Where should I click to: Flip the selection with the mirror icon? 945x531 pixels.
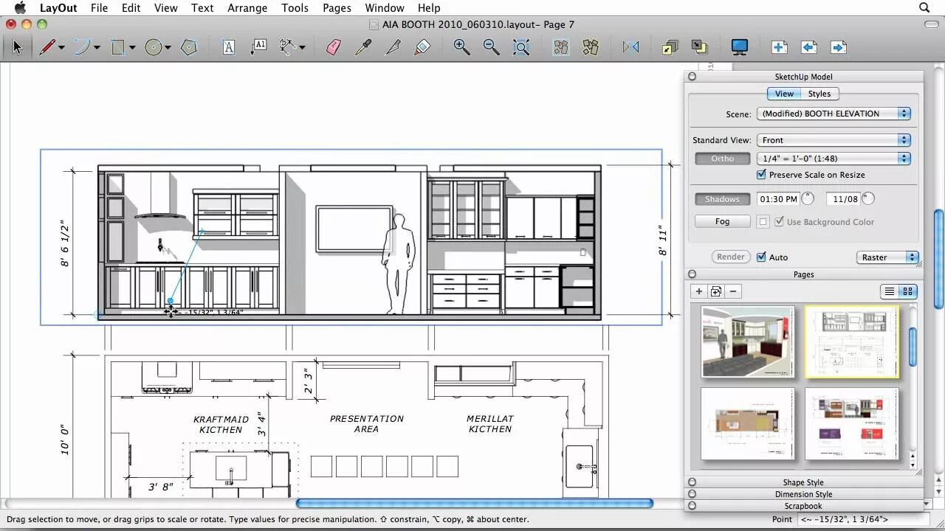click(630, 47)
